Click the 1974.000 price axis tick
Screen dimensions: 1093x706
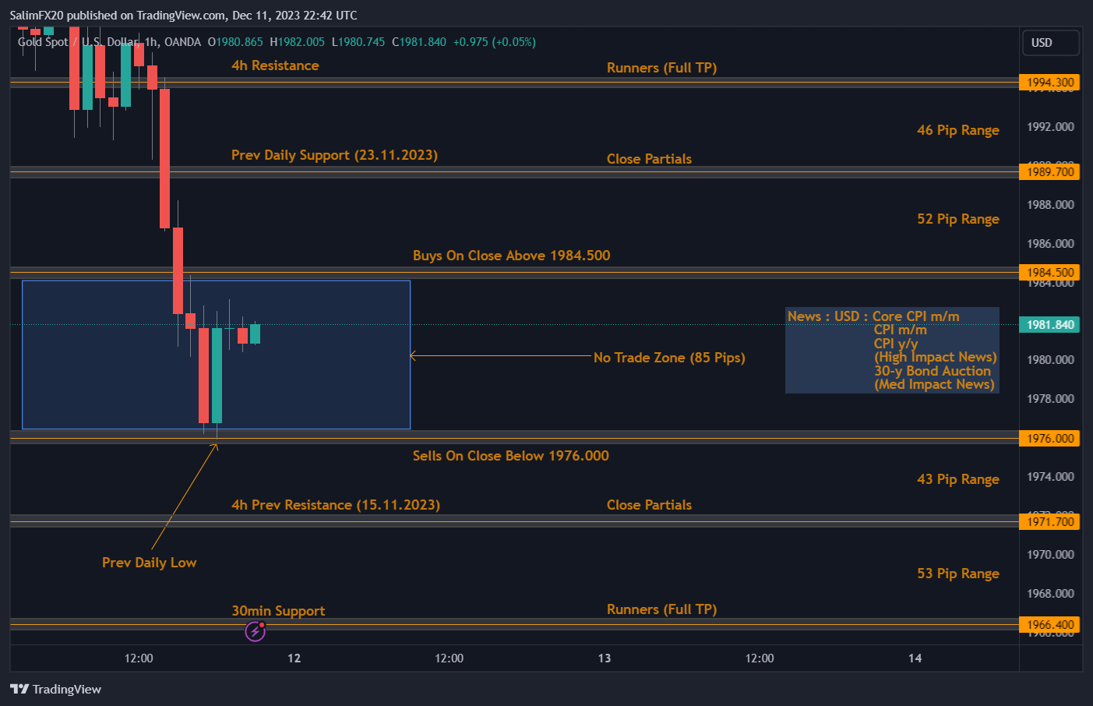click(x=1050, y=477)
